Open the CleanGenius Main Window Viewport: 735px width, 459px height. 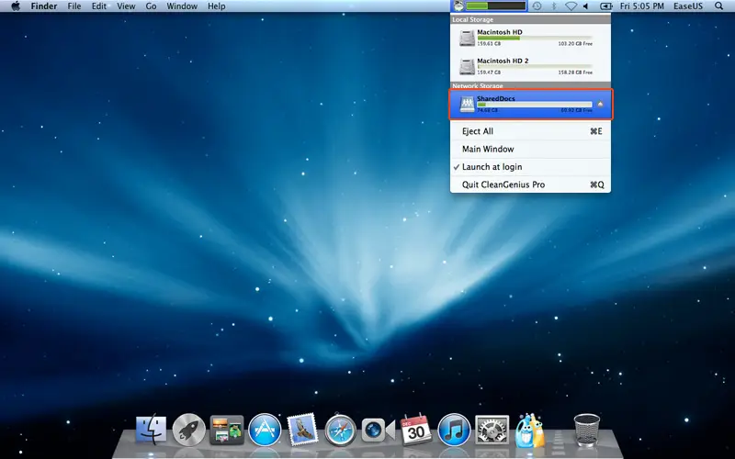pyautogui.click(x=531, y=149)
